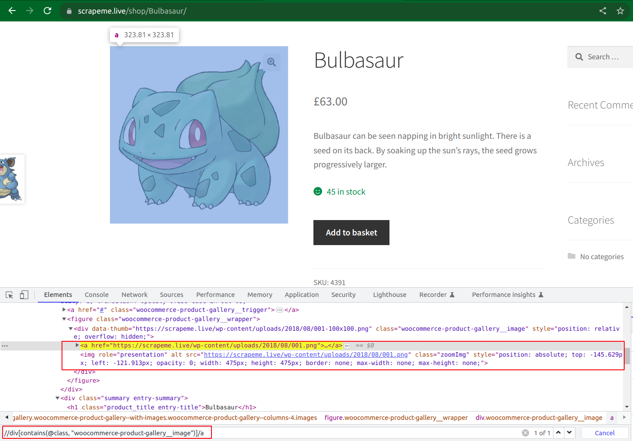This screenshot has width=633, height=441.
Task: Expand the highlighted anchor node for 001.png
Action: 77,345
